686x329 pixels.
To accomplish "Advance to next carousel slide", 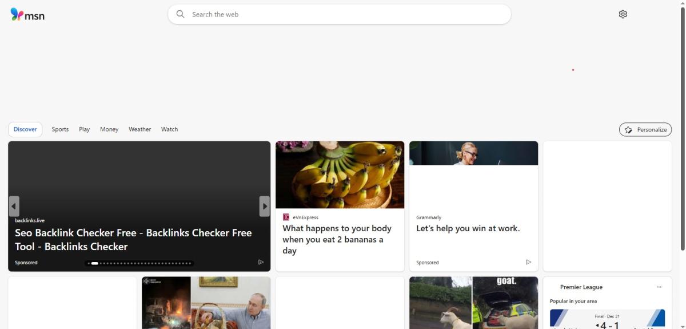I will (x=264, y=206).
